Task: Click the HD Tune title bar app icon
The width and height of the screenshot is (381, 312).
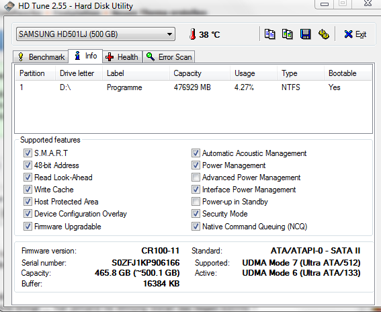Action: click(x=9, y=6)
